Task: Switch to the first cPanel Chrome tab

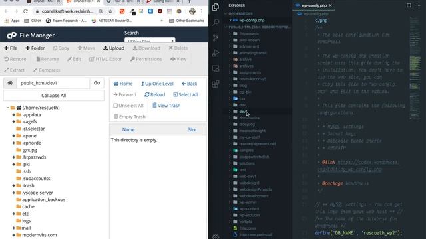Action: tap(43, 1)
